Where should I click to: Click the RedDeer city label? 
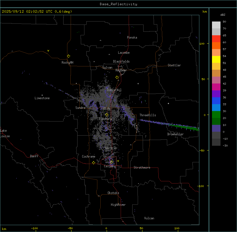121,70
